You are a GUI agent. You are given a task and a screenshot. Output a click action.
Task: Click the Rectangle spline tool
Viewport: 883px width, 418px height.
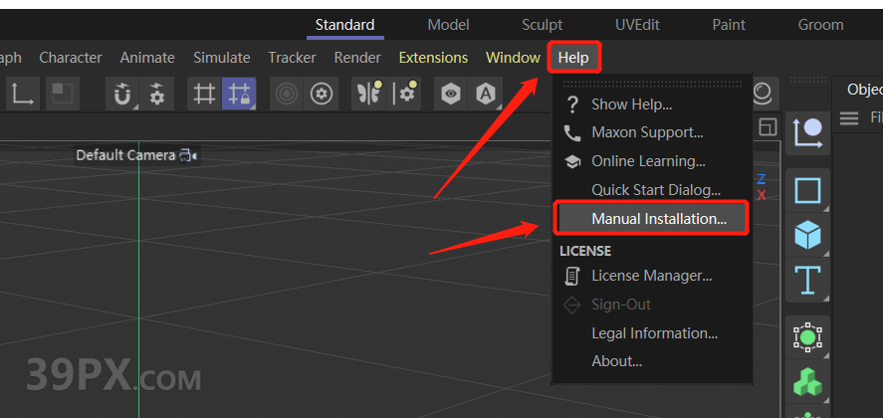(x=807, y=189)
